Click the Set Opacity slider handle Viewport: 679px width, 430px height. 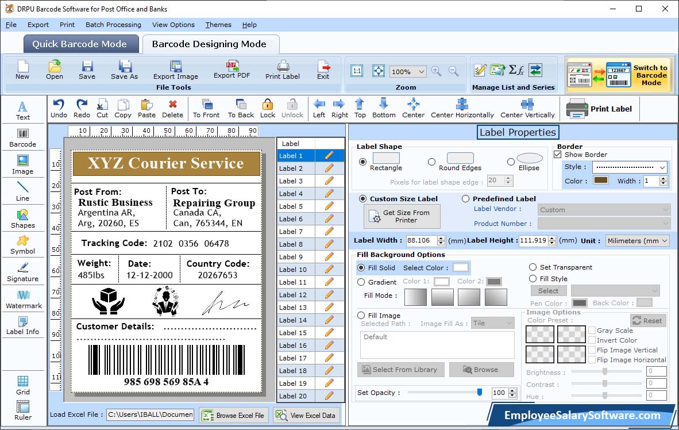pos(479,392)
